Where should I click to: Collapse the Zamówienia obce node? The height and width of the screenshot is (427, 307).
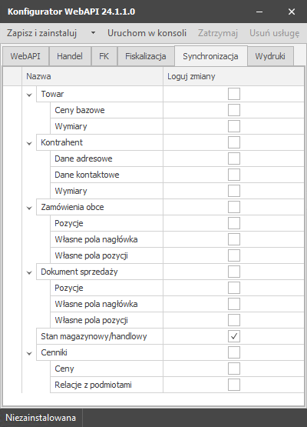pyautogui.click(x=29, y=208)
